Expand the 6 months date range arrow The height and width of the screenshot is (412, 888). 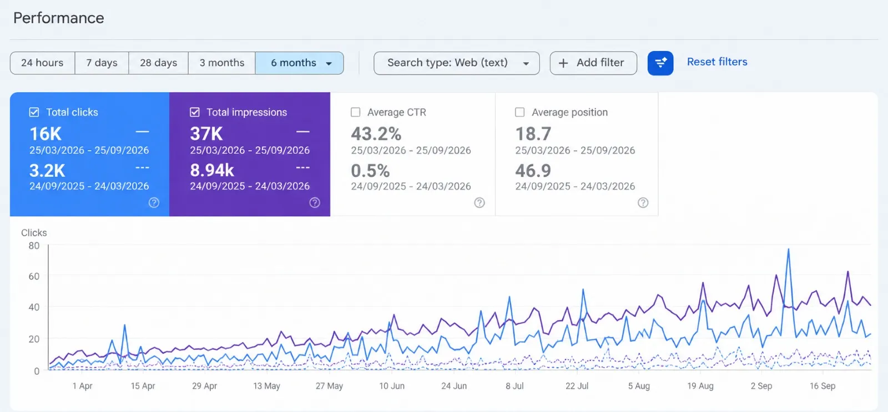point(329,64)
